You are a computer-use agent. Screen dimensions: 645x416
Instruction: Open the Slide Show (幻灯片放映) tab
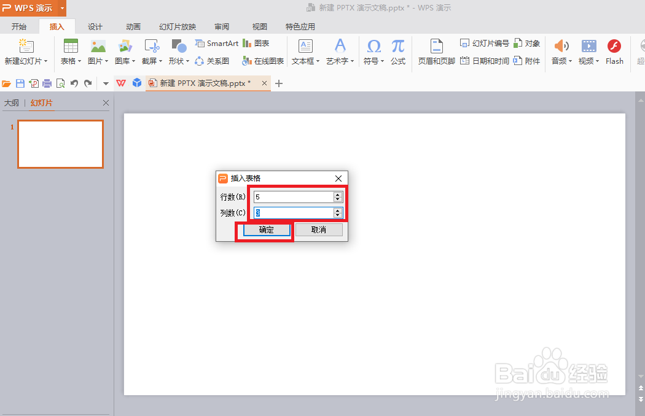pos(178,27)
